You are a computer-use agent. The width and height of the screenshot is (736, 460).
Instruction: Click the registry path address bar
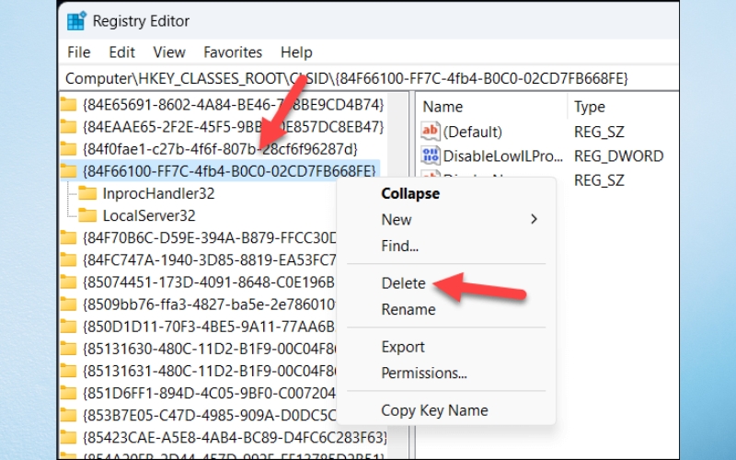369,78
